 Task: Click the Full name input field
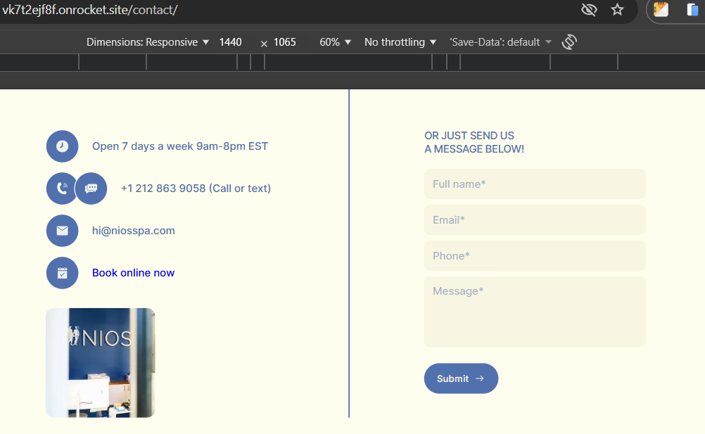click(535, 184)
